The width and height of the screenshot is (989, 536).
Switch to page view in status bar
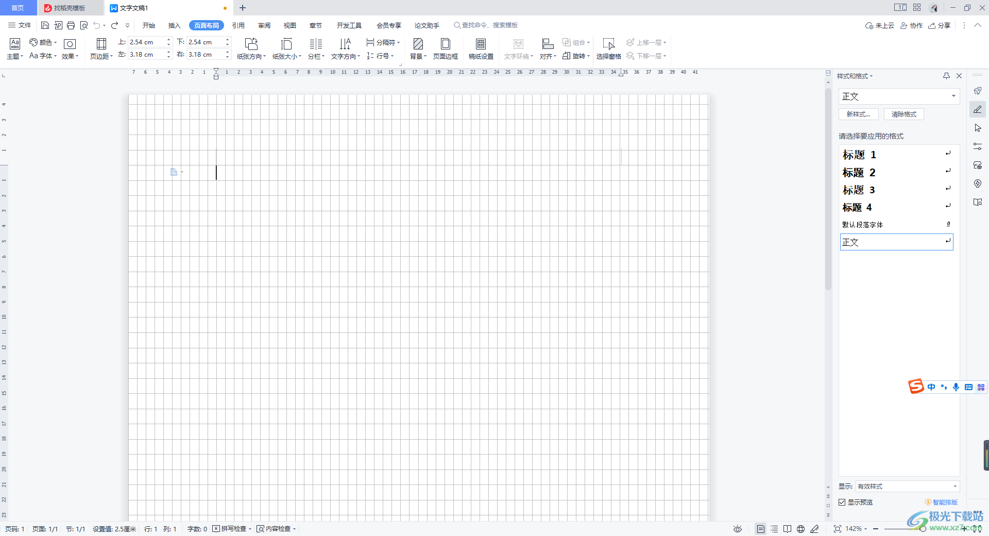[761, 529]
